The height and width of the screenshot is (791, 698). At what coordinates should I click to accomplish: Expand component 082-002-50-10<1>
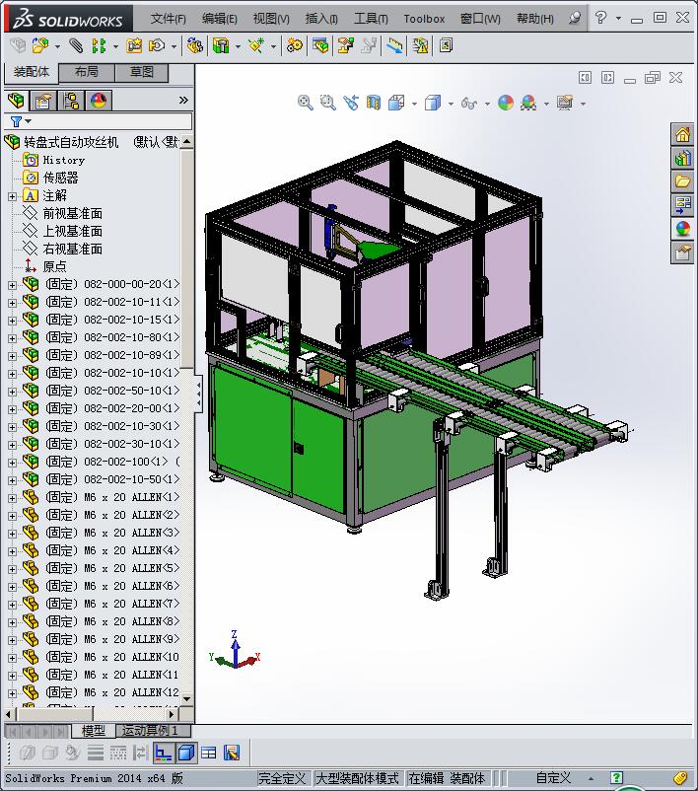(12, 392)
